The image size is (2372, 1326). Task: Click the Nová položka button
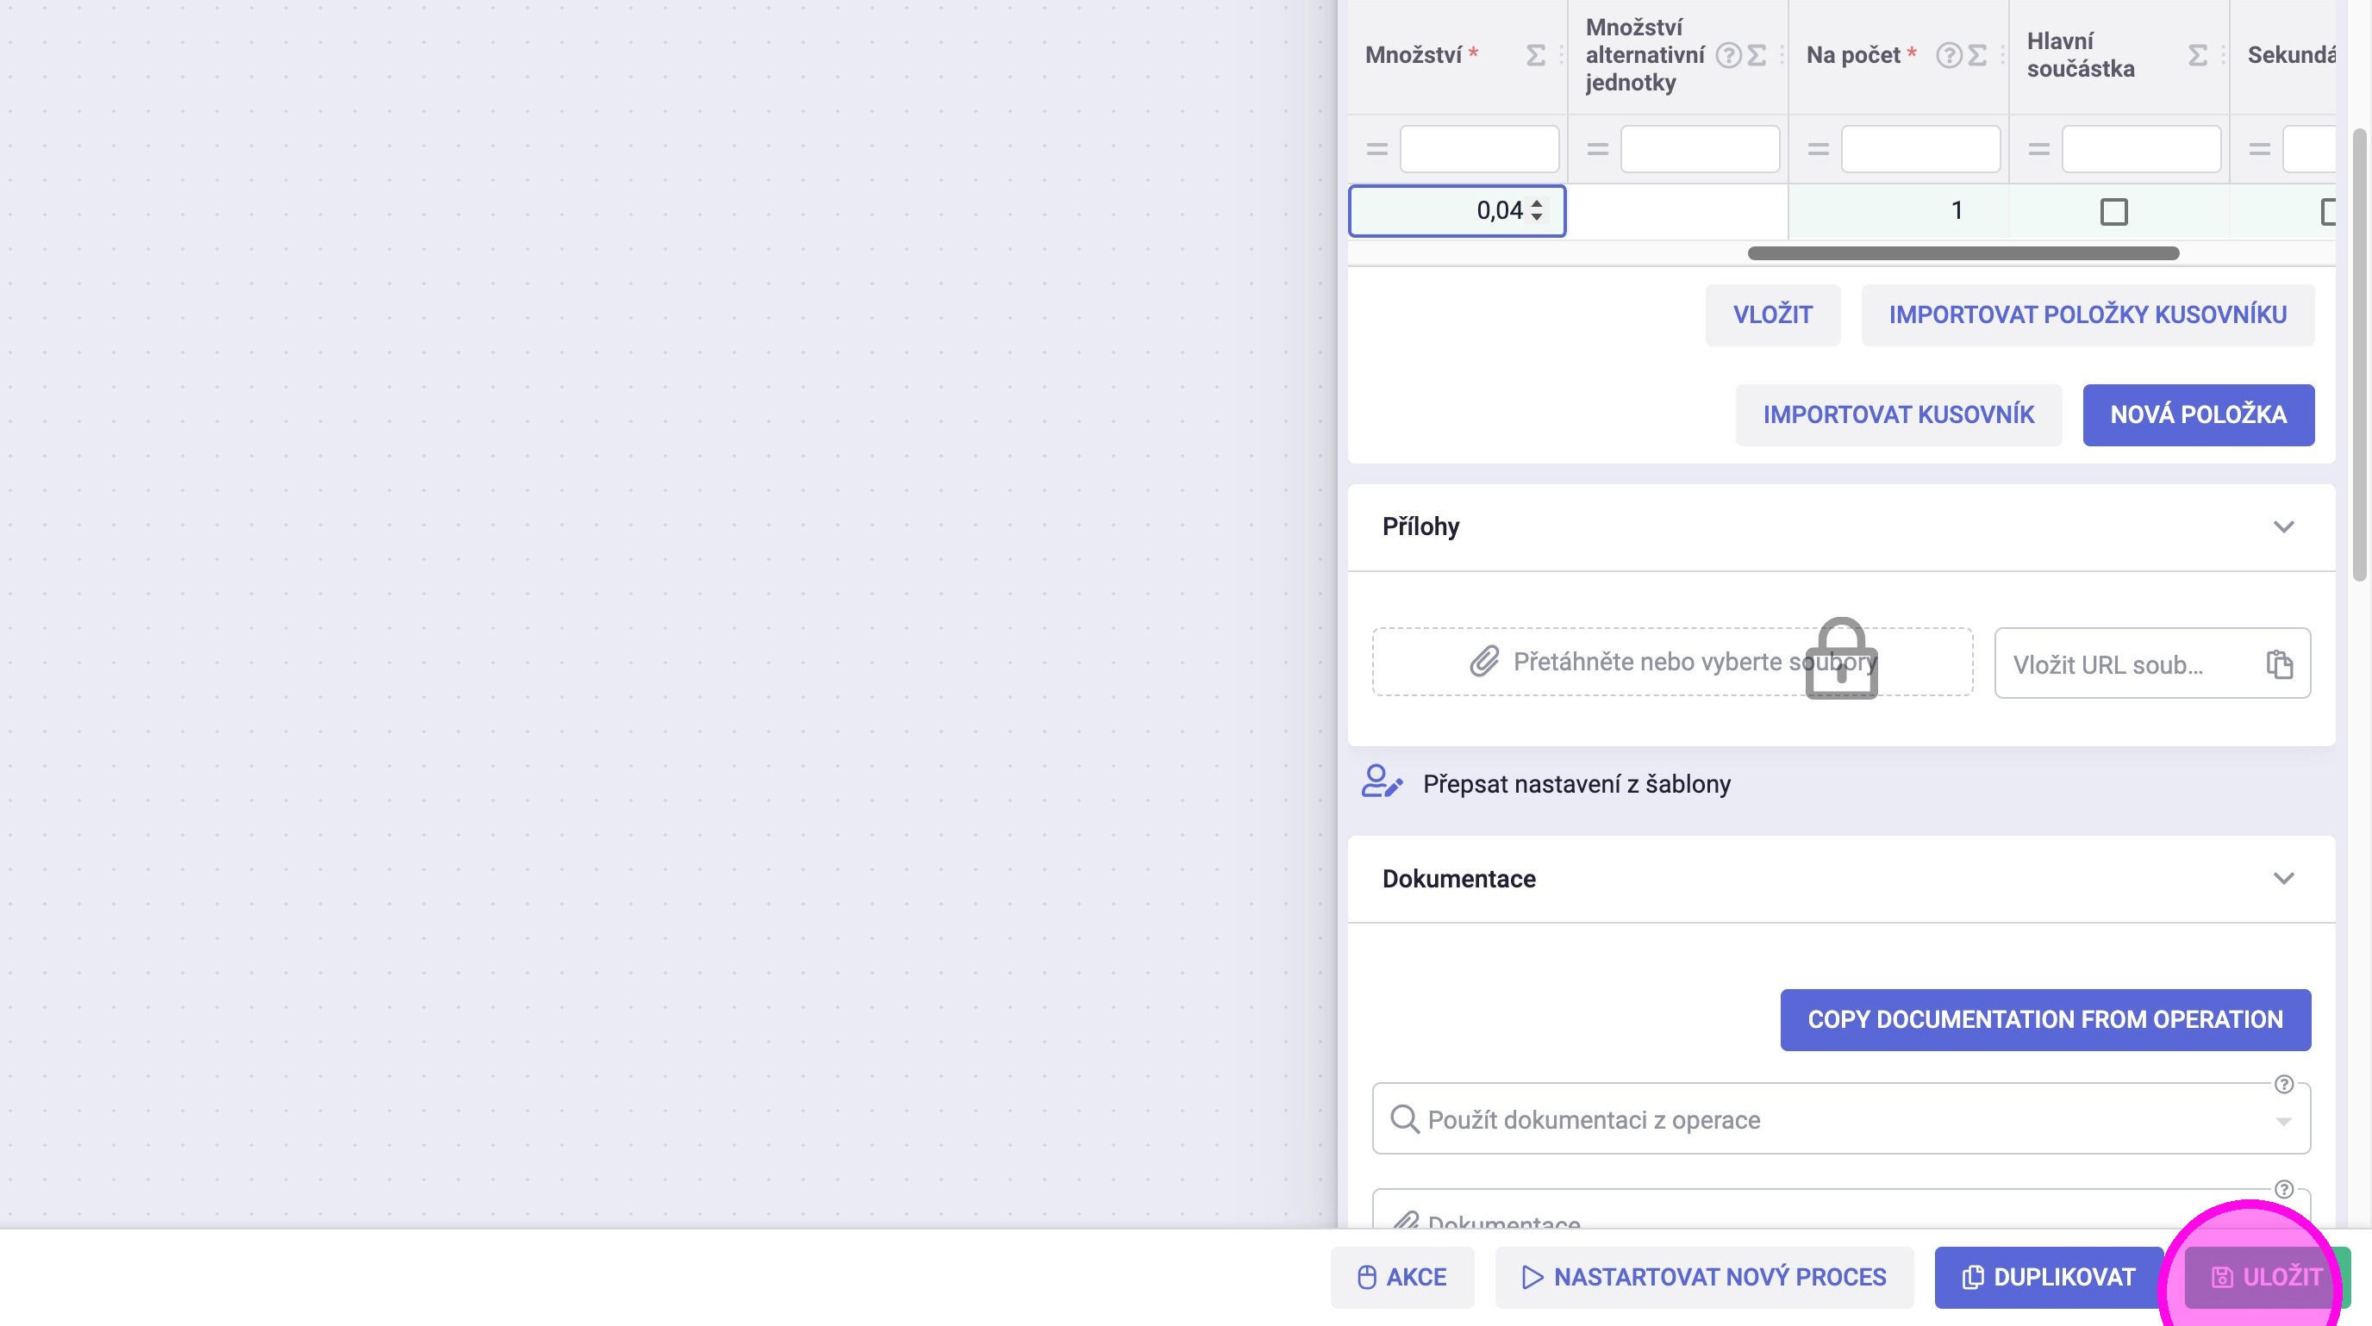point(2198,415)
